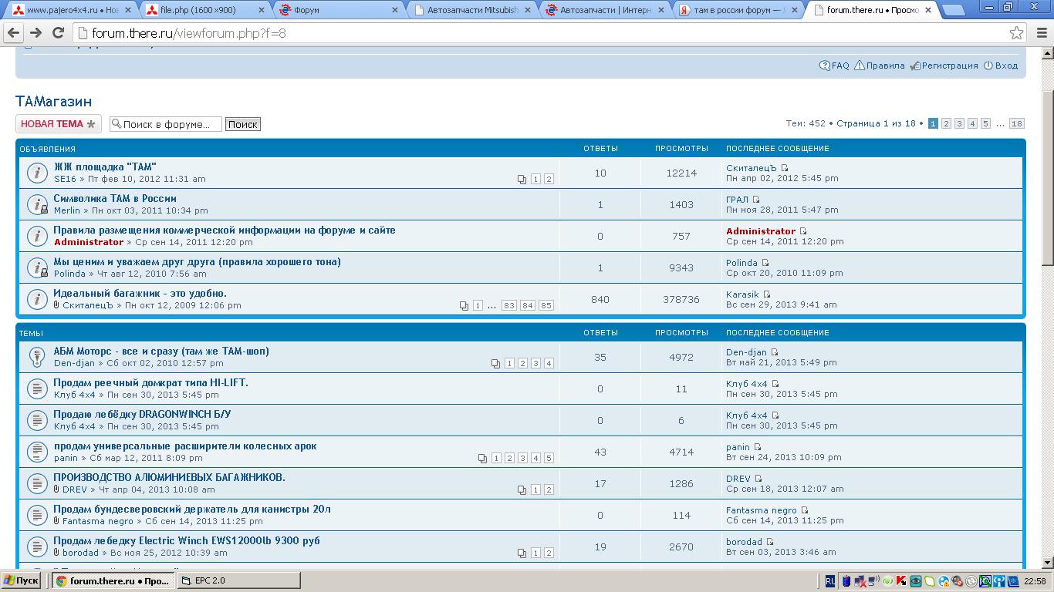
Task: Click the topic icon beside АБМ Моторс thread
Action: point(37,357)
